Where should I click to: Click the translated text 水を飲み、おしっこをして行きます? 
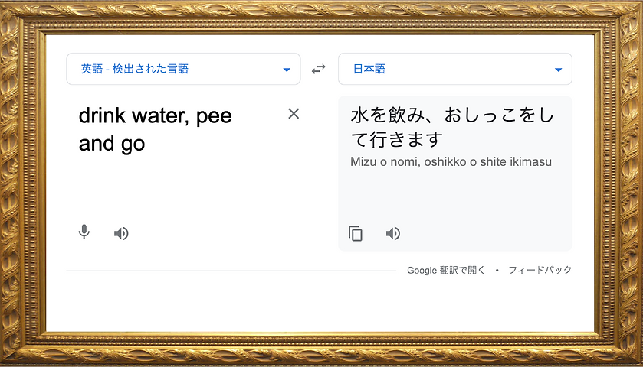click(x=452, y=128)
